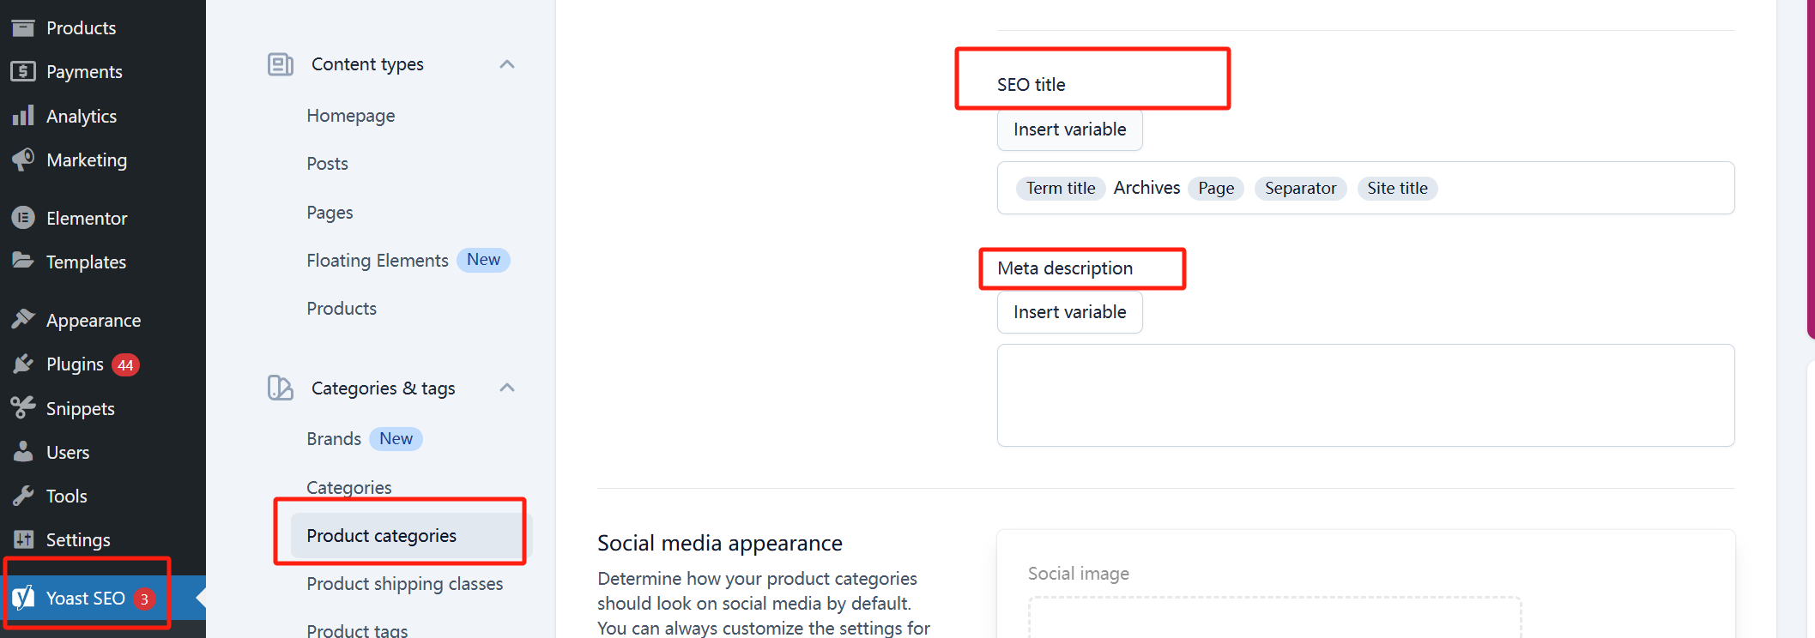1815x638 pixels.
Task: Click the Snippets scissors icon
Action: pyautogui.click(x=23, y=408)
